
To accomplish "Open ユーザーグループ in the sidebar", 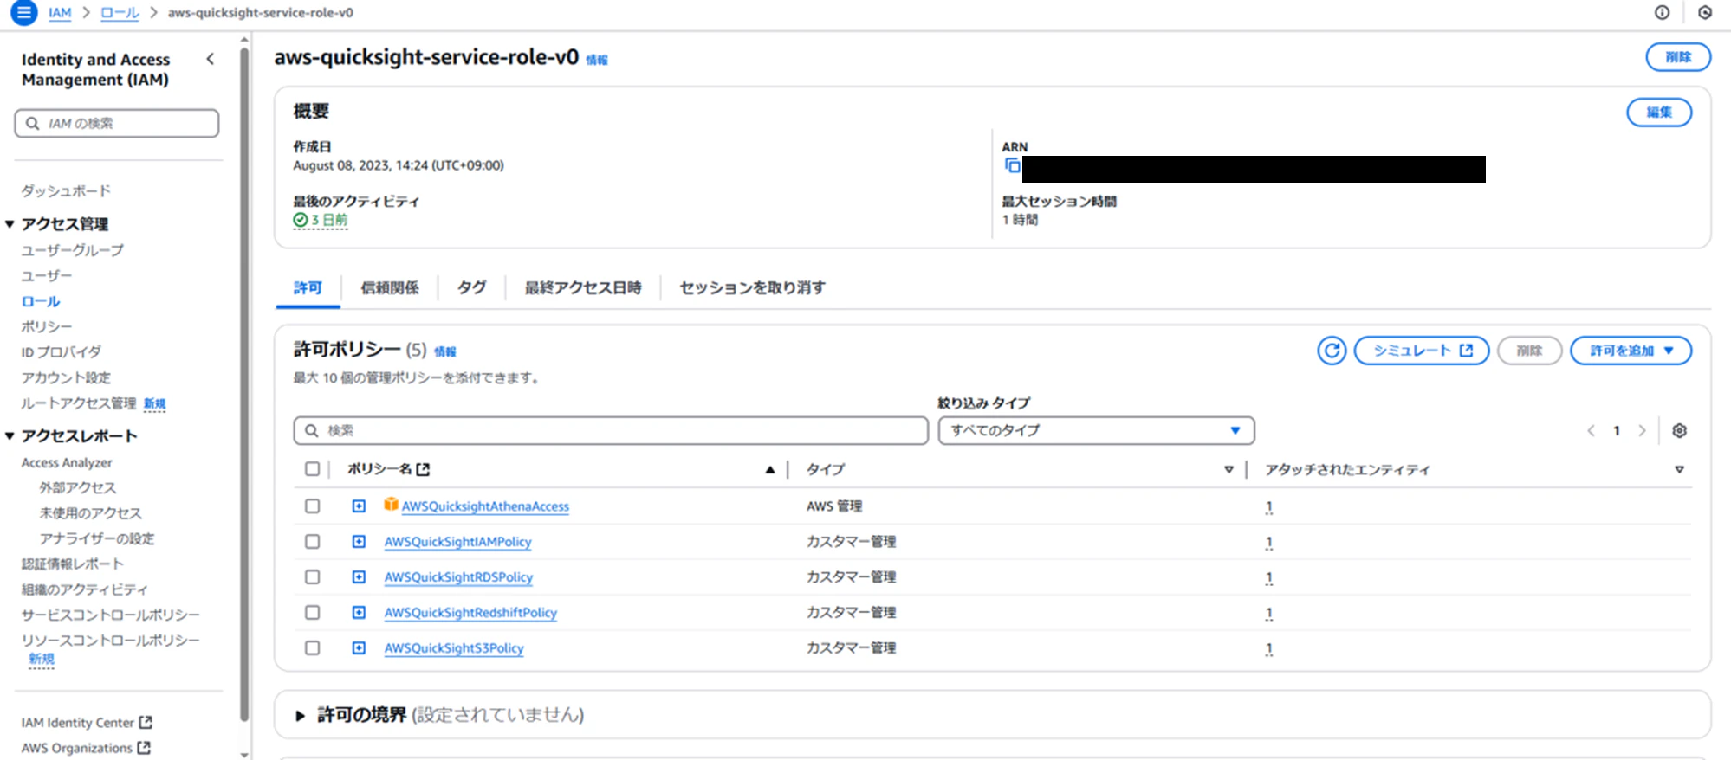I will [73, 250].
